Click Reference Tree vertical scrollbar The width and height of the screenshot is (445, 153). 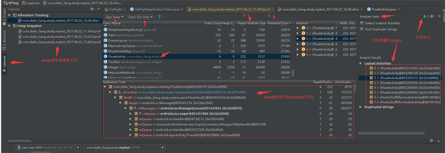click(x=355, y=88)
